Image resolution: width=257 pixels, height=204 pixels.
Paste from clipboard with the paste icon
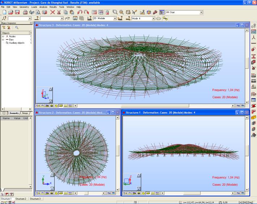click(x=72, y=12)
